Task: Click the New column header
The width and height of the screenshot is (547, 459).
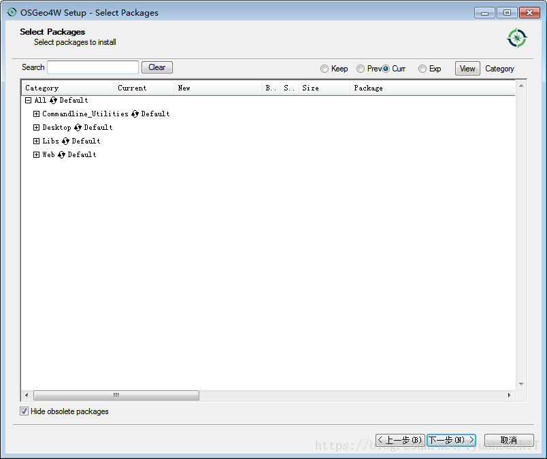Action: tap(218, 88)
